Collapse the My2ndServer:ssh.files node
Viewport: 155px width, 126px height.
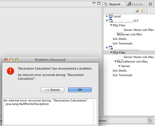115,62
